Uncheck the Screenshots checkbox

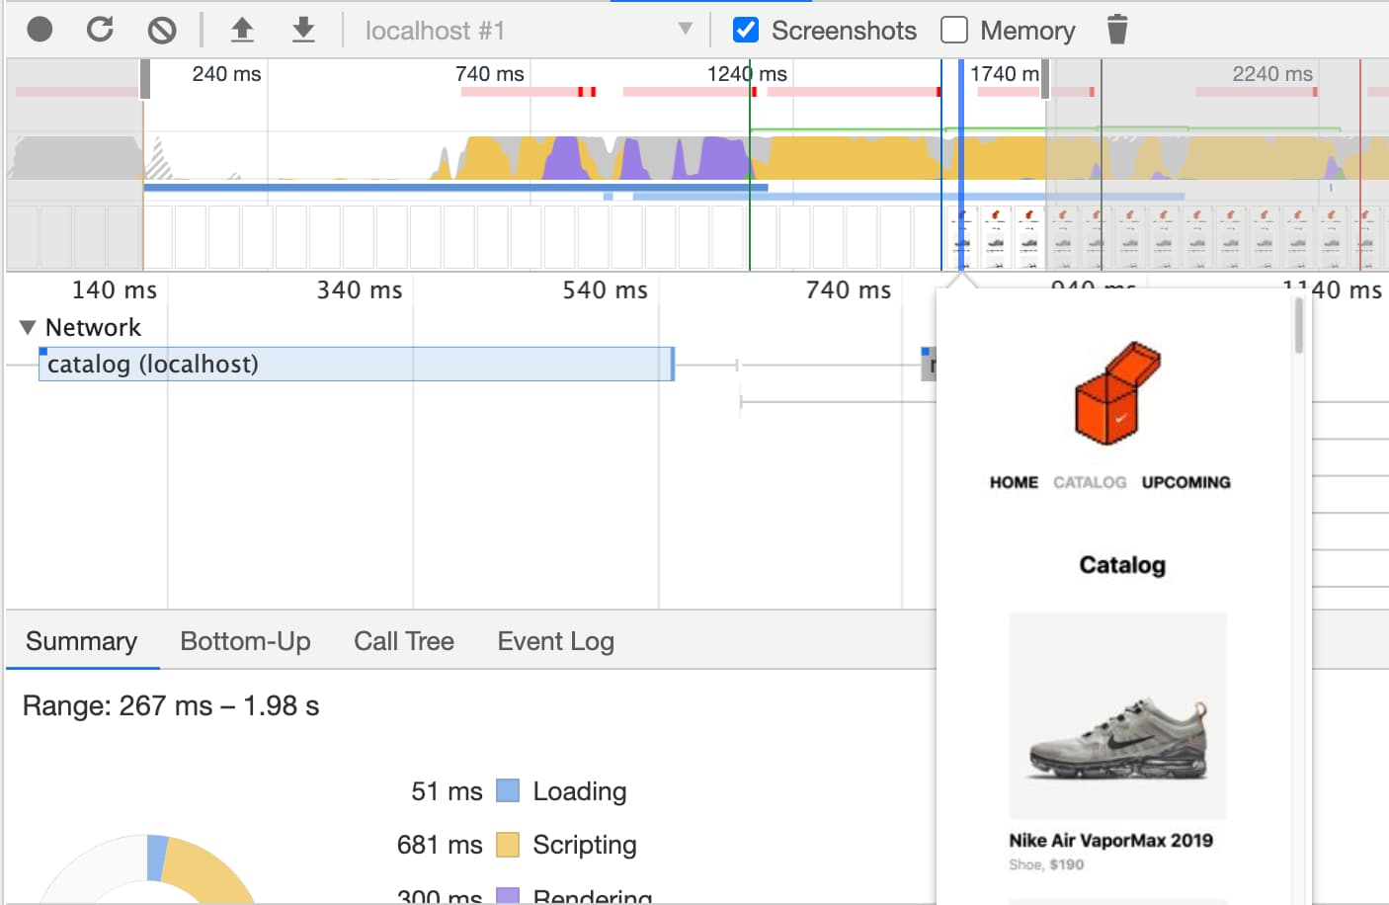coord(746,30)
